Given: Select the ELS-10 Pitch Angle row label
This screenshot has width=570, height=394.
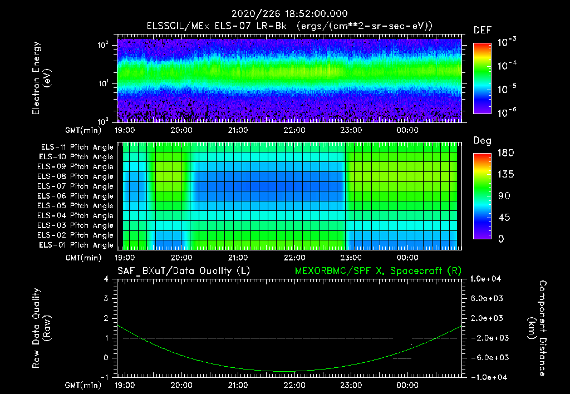Looking at the screenshot, I should [x=76, y=157].
